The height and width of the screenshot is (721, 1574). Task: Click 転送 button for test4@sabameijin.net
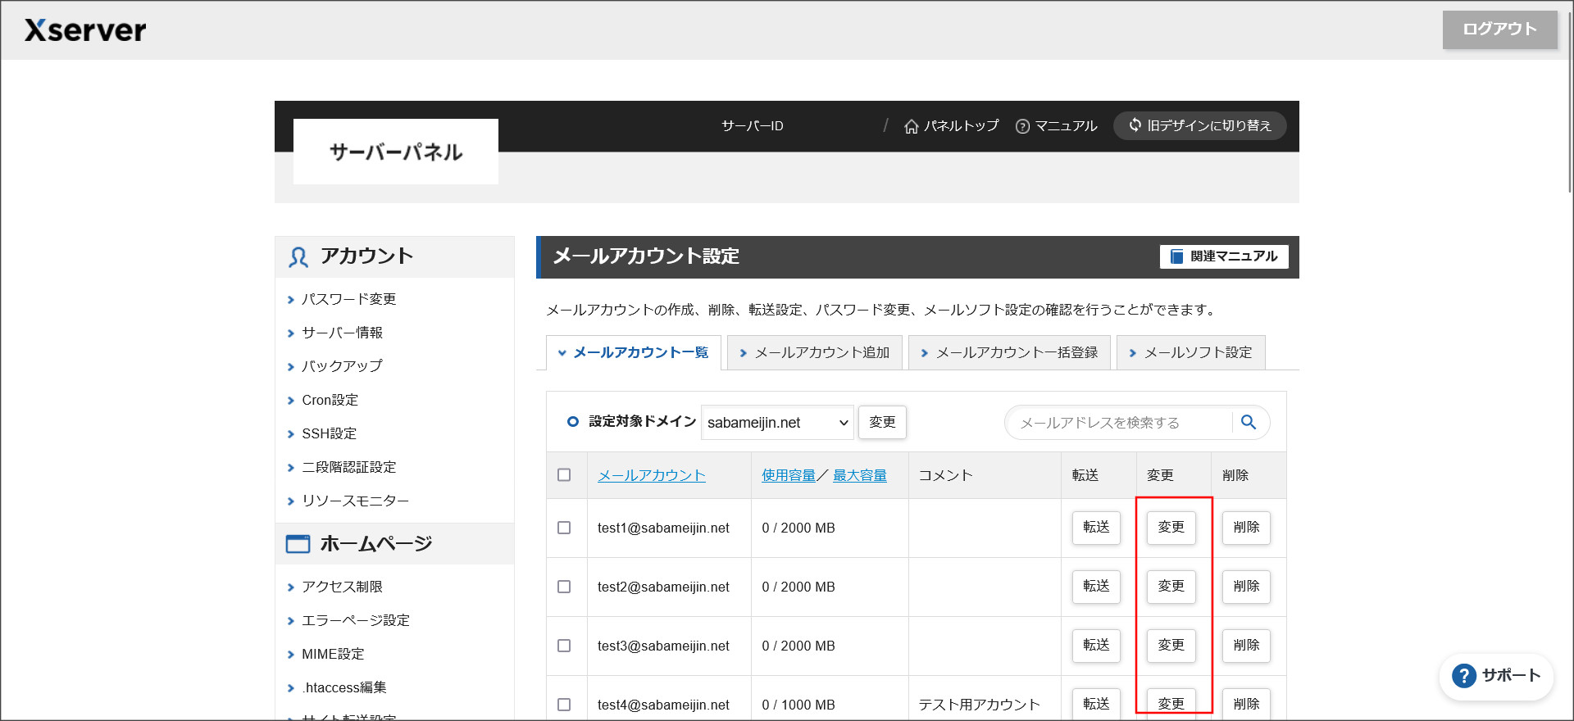pyautogui.click(x=1096, y=704)
